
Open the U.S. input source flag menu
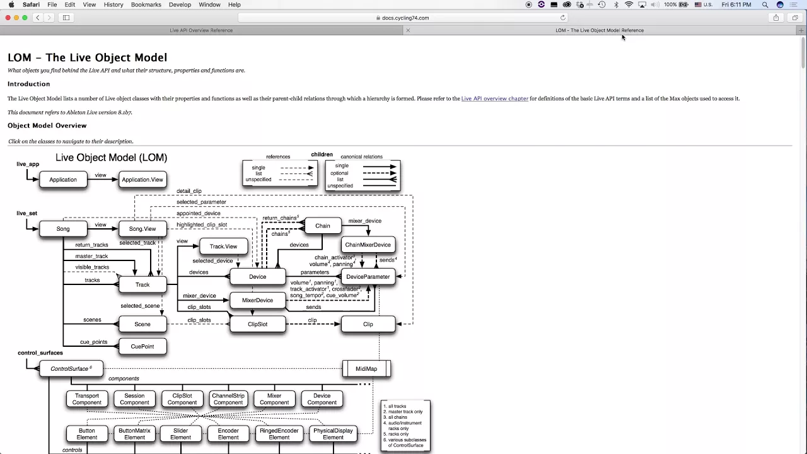coord(704,4)
